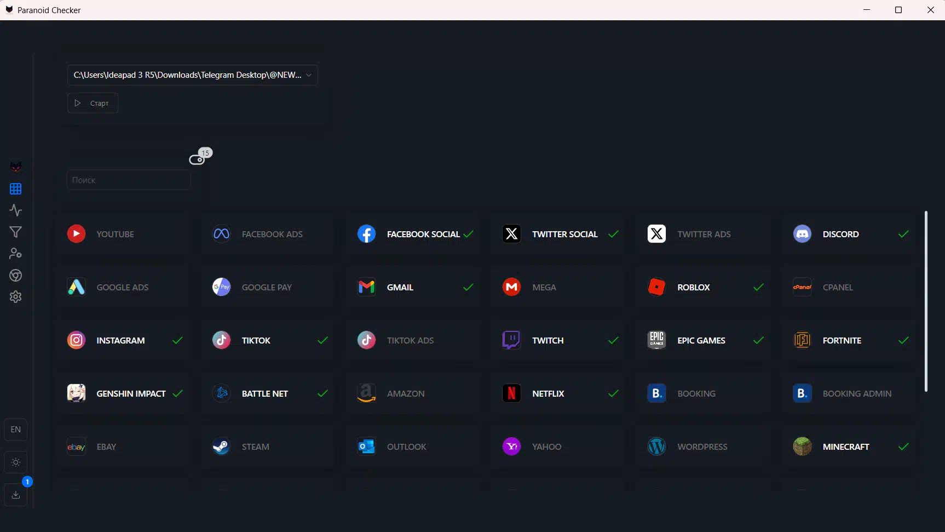Enable the Twitter Ads service

coord(703,234)
